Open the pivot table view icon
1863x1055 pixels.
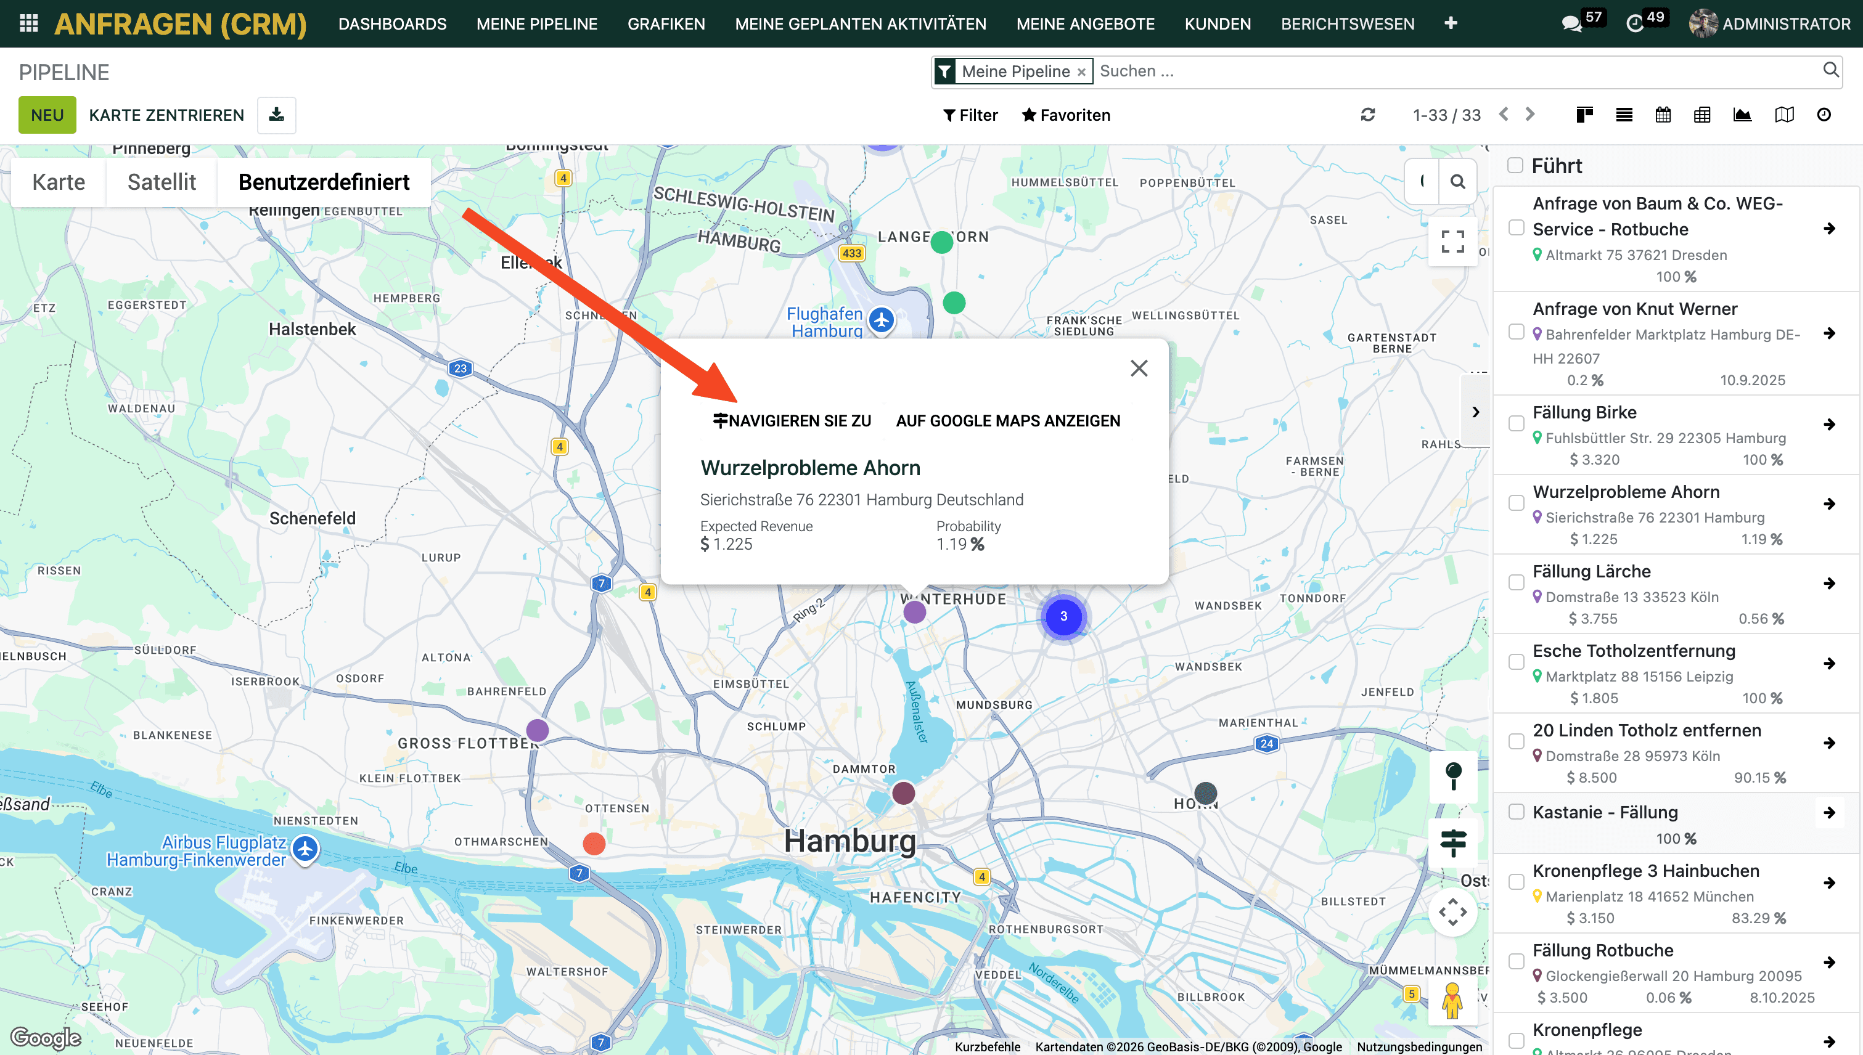coord(1702,115)
